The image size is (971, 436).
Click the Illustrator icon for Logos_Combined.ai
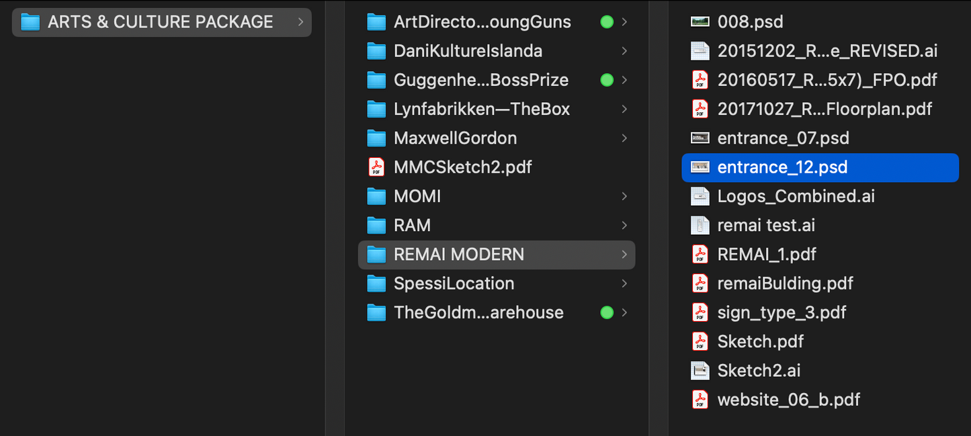click(700, 196)
